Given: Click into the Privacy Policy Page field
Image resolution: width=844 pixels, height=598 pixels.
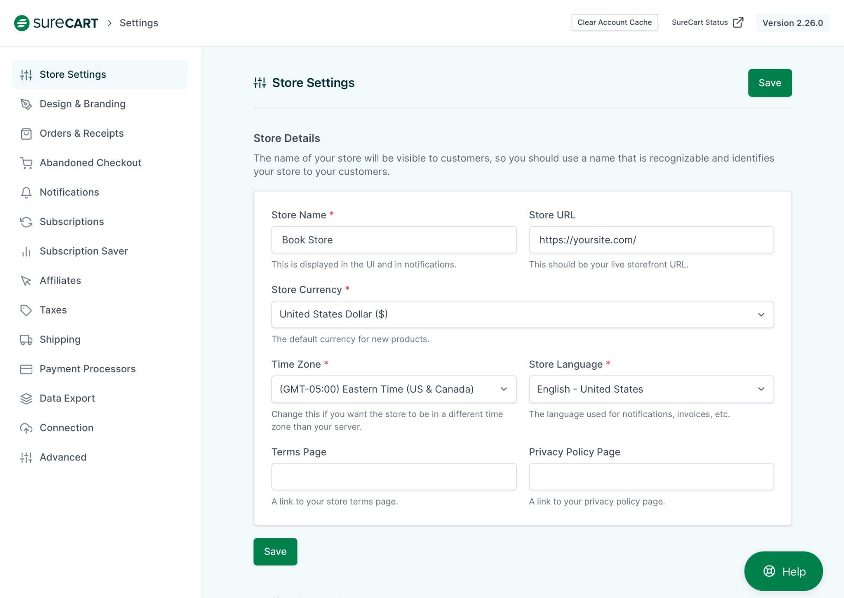Looking at the screenshot, I should pos(651,477).
